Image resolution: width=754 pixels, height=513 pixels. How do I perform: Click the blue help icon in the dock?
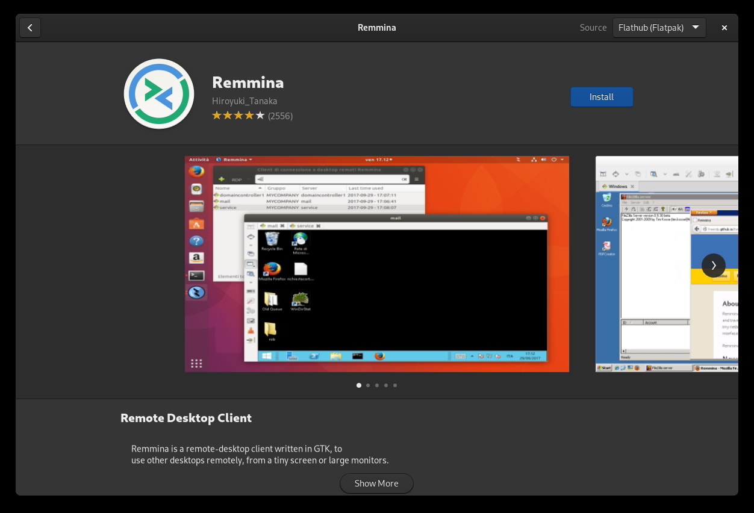(196, 241)
